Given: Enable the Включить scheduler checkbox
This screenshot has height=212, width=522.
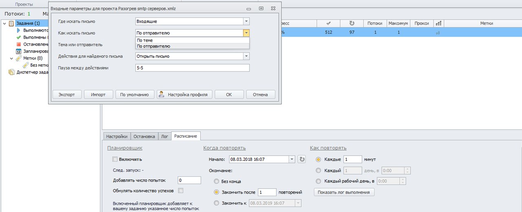Looking at the screenshot, I should [x=115, y=160].
